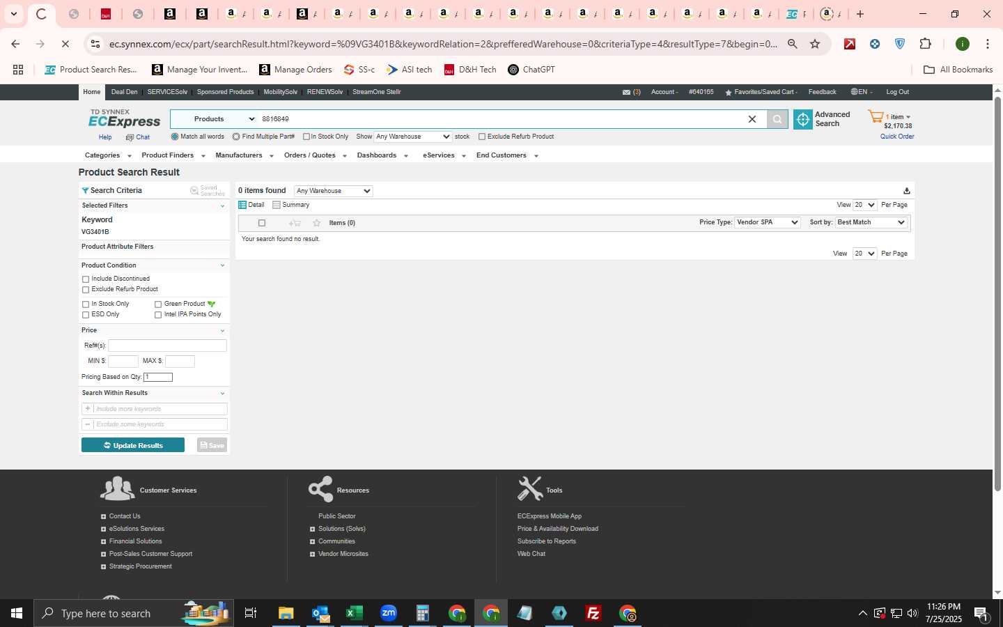Open the Adobe Acrobat extension icon
1003x627 pixels.
[x=850, y=44]
